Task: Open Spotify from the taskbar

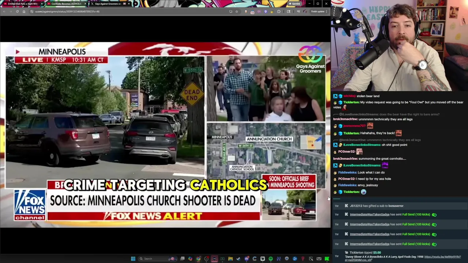Action: tap(271, 259)
